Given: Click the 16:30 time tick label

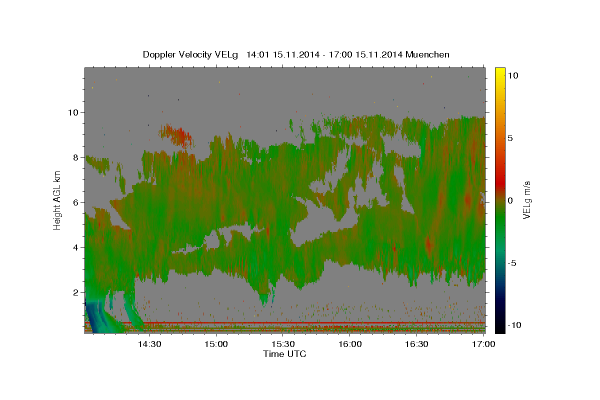Looking at the screenshot, I should pos(417,344).
